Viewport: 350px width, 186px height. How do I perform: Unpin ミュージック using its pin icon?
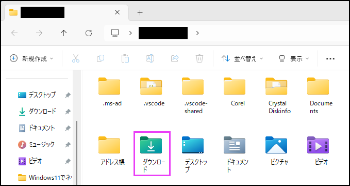pyautogui.click(x=68, y=145)
